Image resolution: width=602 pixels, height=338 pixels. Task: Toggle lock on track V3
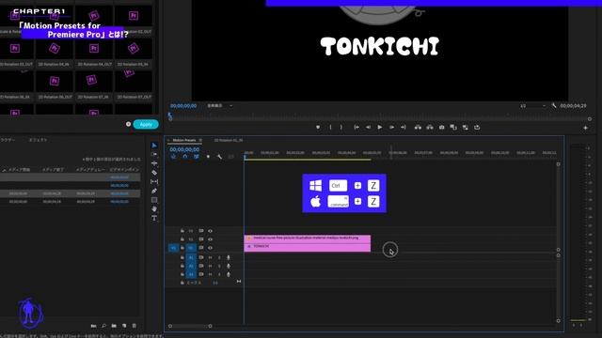click(182, 231)
